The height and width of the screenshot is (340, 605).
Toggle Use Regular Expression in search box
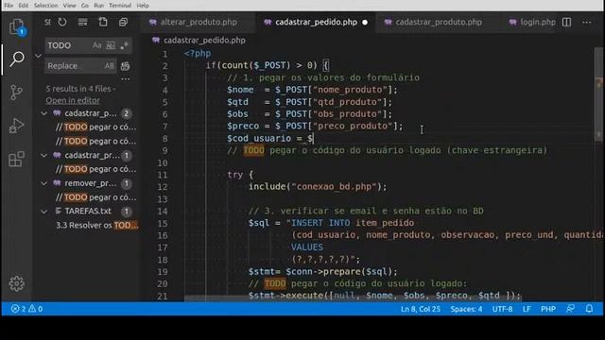124,45
